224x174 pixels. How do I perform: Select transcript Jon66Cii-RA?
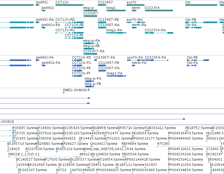click(51, 25)
